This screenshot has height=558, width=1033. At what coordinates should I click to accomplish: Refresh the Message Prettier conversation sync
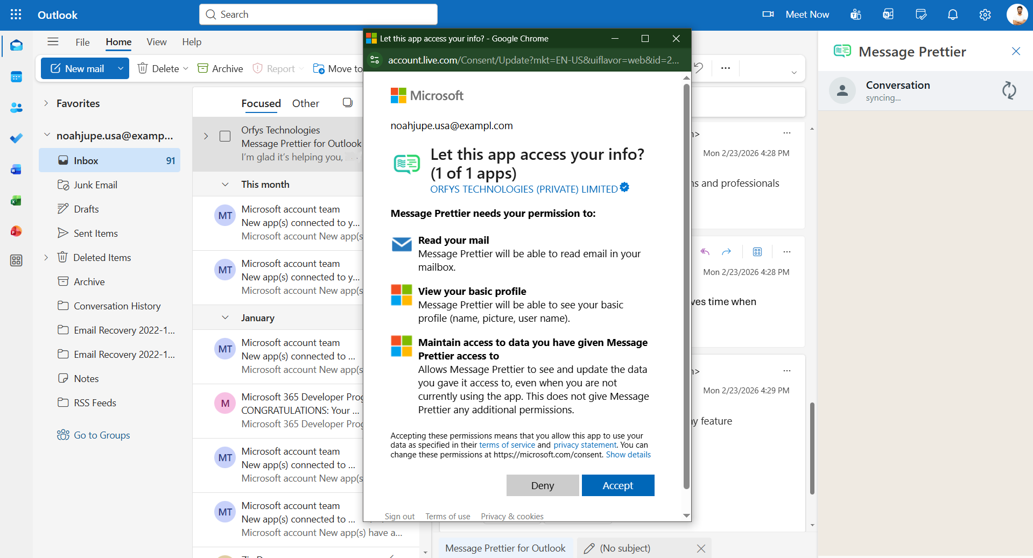pos(1009,90)
